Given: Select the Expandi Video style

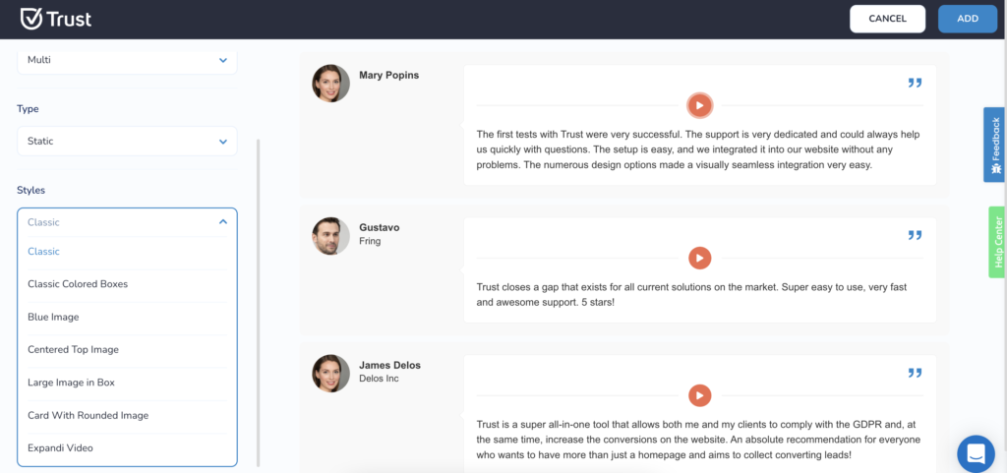Looking at the screenshot, I should pos(127,448).
